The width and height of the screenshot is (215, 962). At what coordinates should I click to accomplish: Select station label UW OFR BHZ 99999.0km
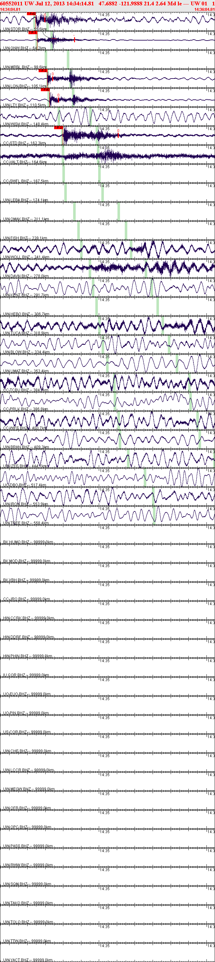click(27, 809)
